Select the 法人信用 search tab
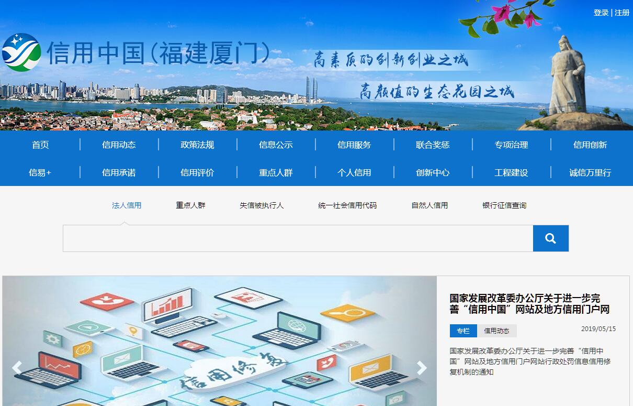The image size is (633, 406). click(x=127, y=205)
